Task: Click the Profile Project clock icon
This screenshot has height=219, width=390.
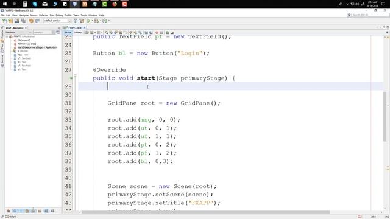Action: (x=105, y=21)
